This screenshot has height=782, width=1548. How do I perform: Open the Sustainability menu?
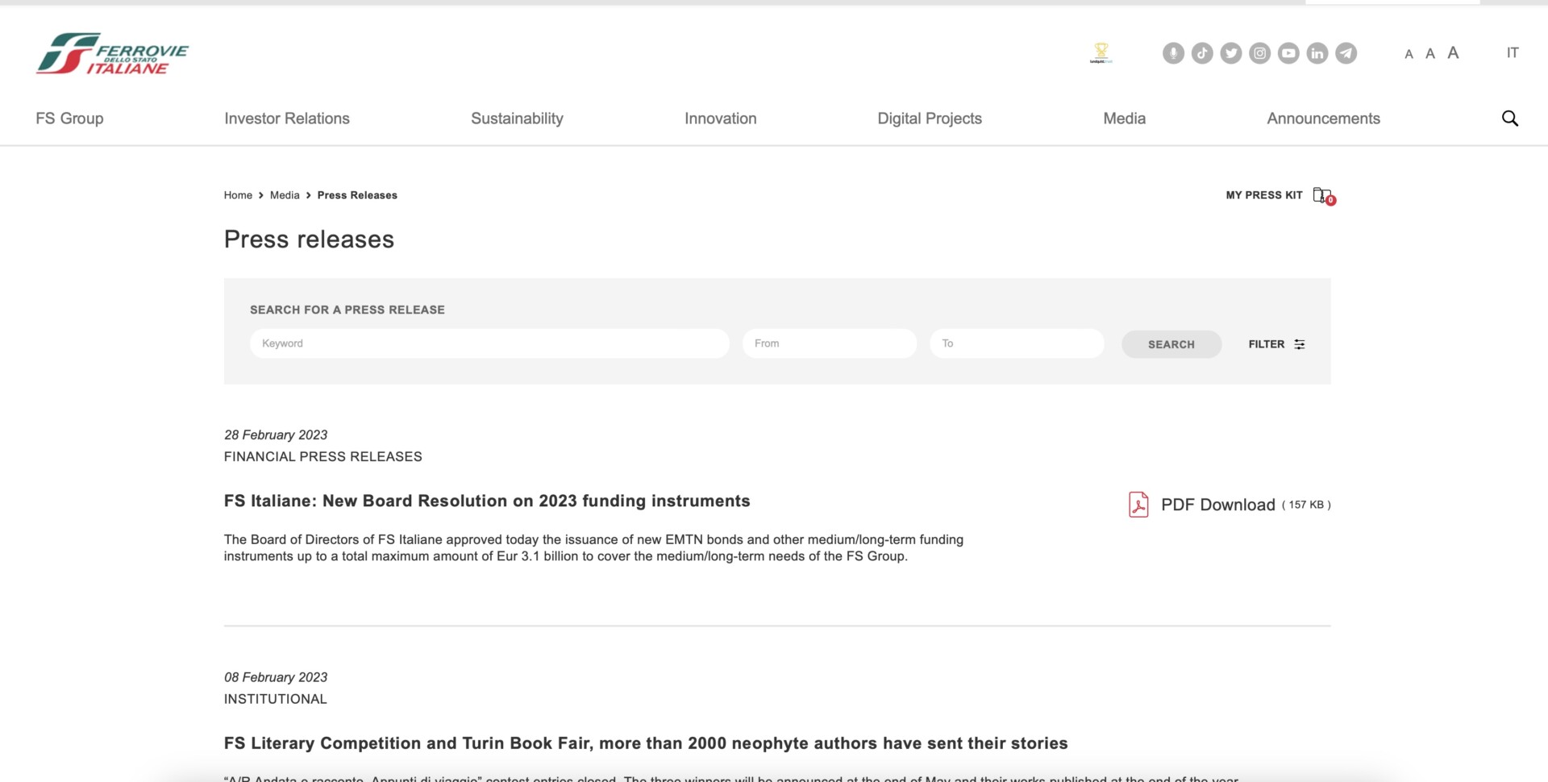click(517, 119)
